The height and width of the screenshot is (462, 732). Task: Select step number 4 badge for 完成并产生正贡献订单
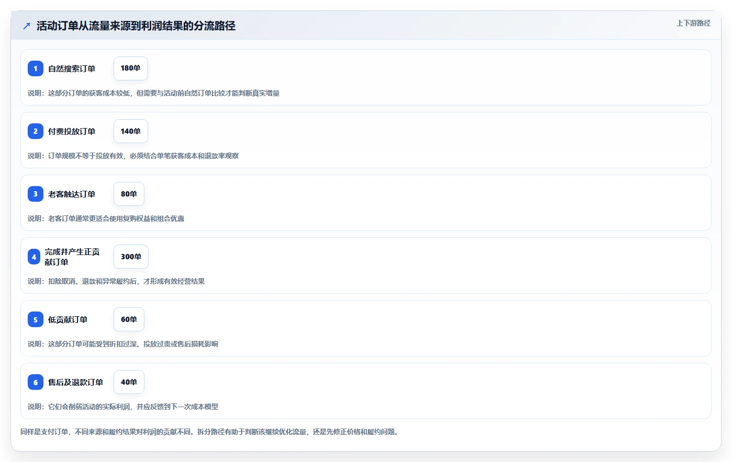point(34,257)
